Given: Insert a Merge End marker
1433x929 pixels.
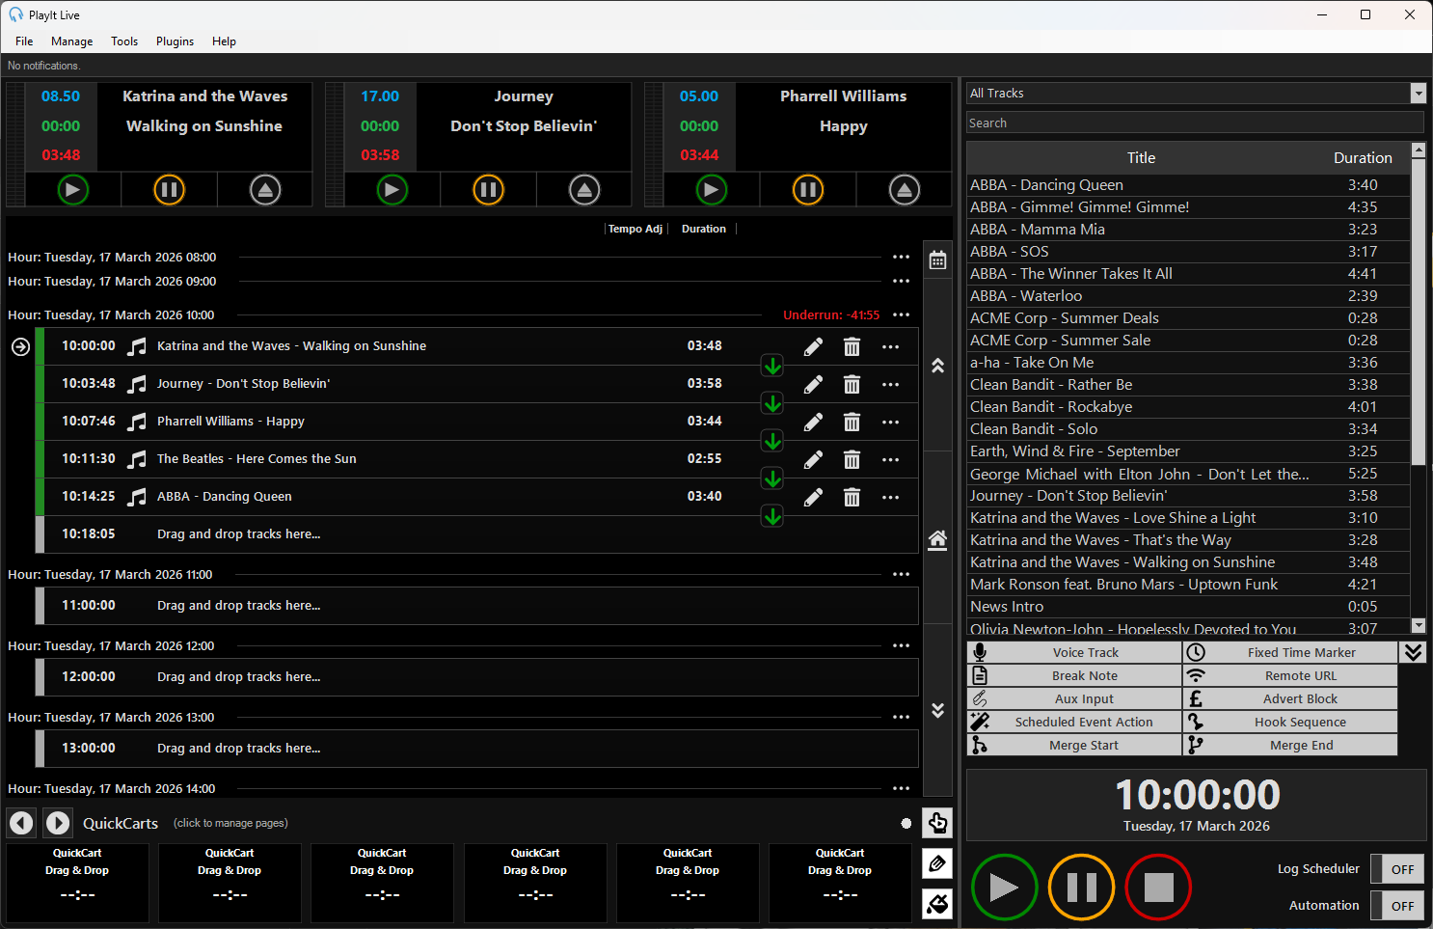Looking at the screenshot, I should [1290, 746].
